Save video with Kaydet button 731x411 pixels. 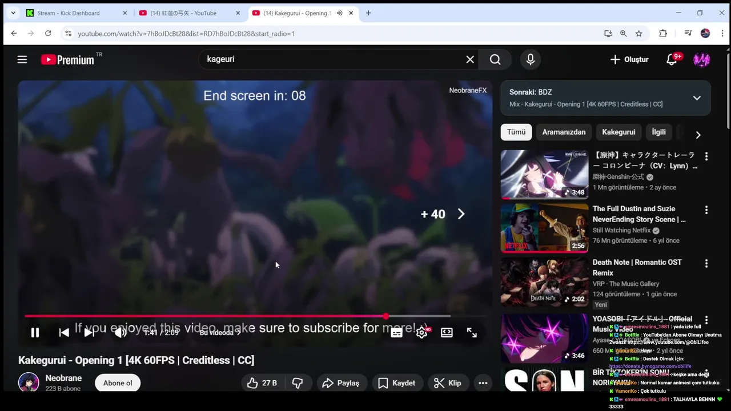tap(396, 383)
